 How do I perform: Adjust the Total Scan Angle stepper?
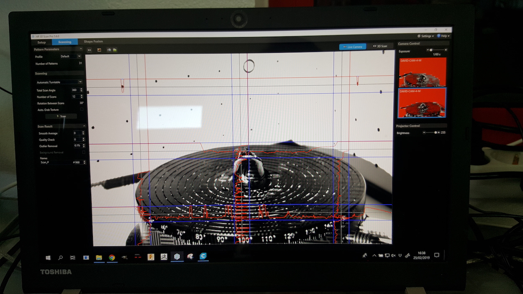pyautogui.click(x=81, y=90)
